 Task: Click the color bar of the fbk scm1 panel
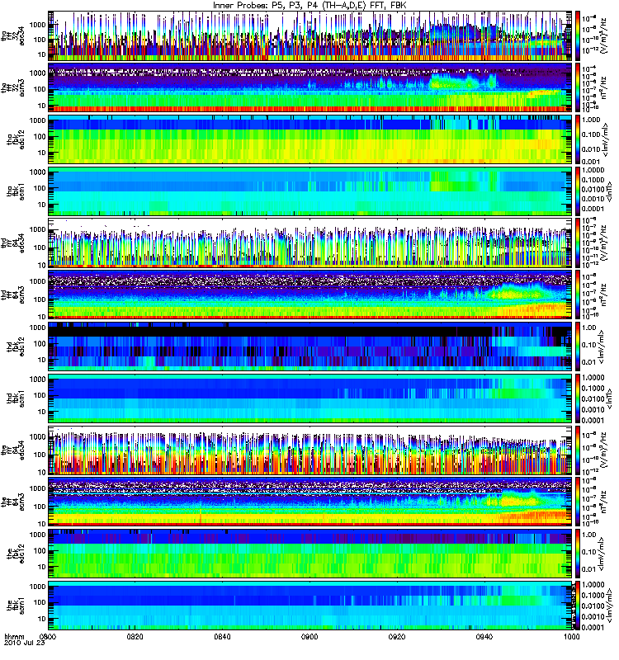(578, 605)
